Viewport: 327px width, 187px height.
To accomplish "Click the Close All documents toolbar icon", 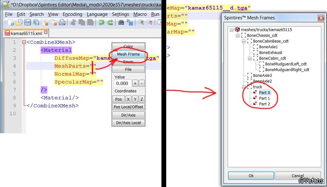I will point(53,22).
